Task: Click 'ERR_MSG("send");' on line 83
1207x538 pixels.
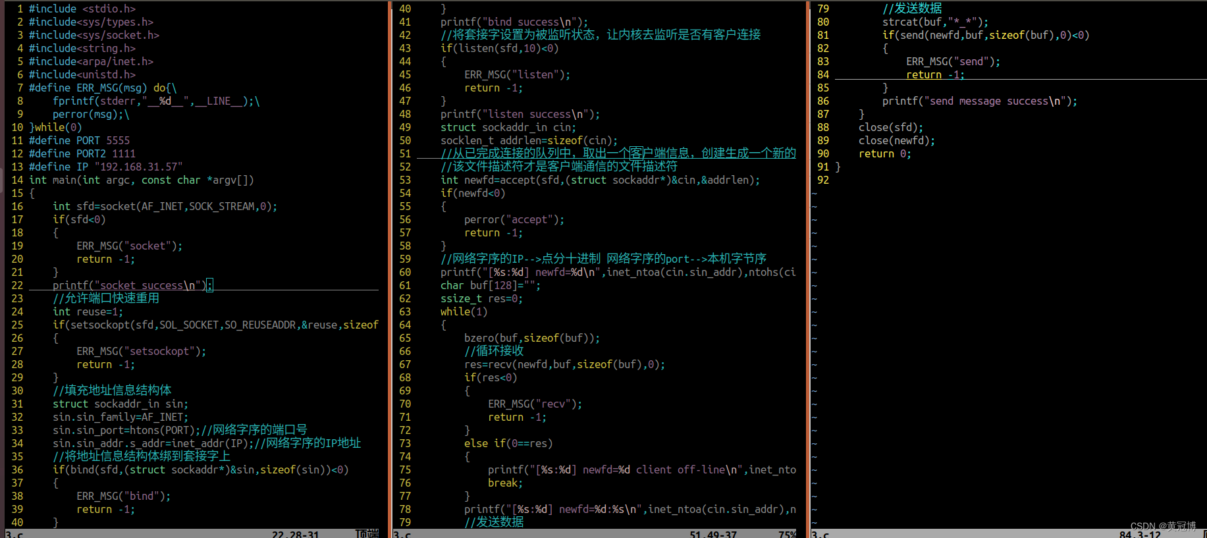Action: click(953, 61)
